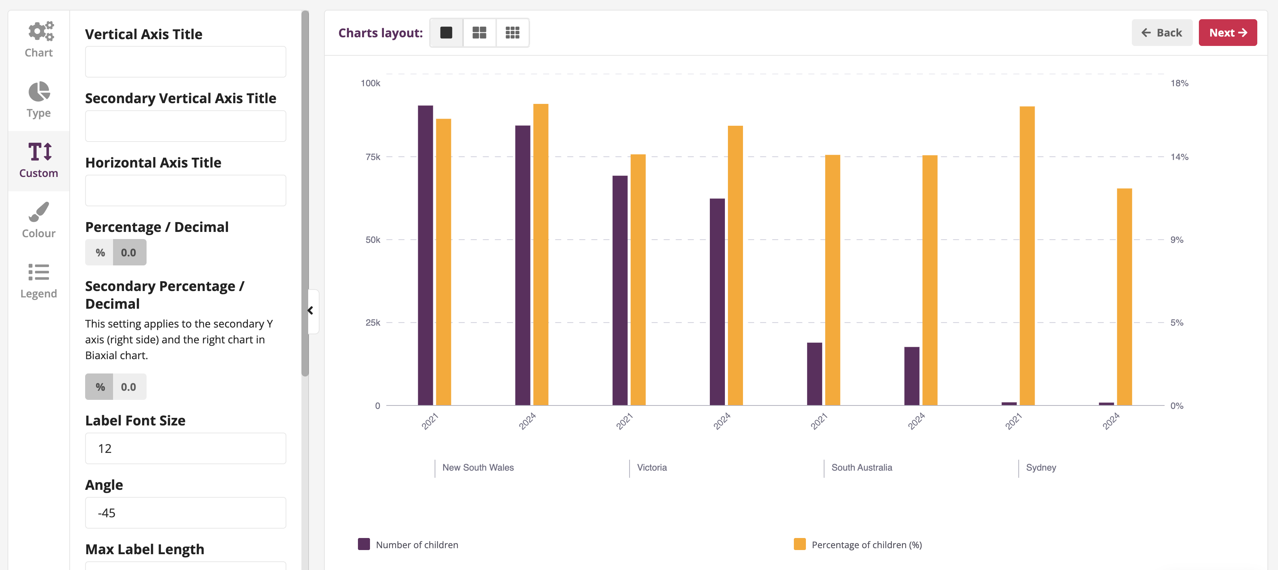
Task: Click the South Australia axis label
Action: click(x=861, y=467)
